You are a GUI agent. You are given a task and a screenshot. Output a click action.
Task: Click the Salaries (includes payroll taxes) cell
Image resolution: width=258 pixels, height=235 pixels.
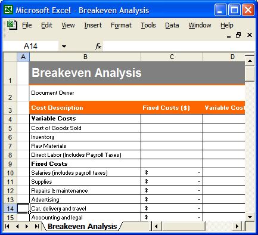85,172
